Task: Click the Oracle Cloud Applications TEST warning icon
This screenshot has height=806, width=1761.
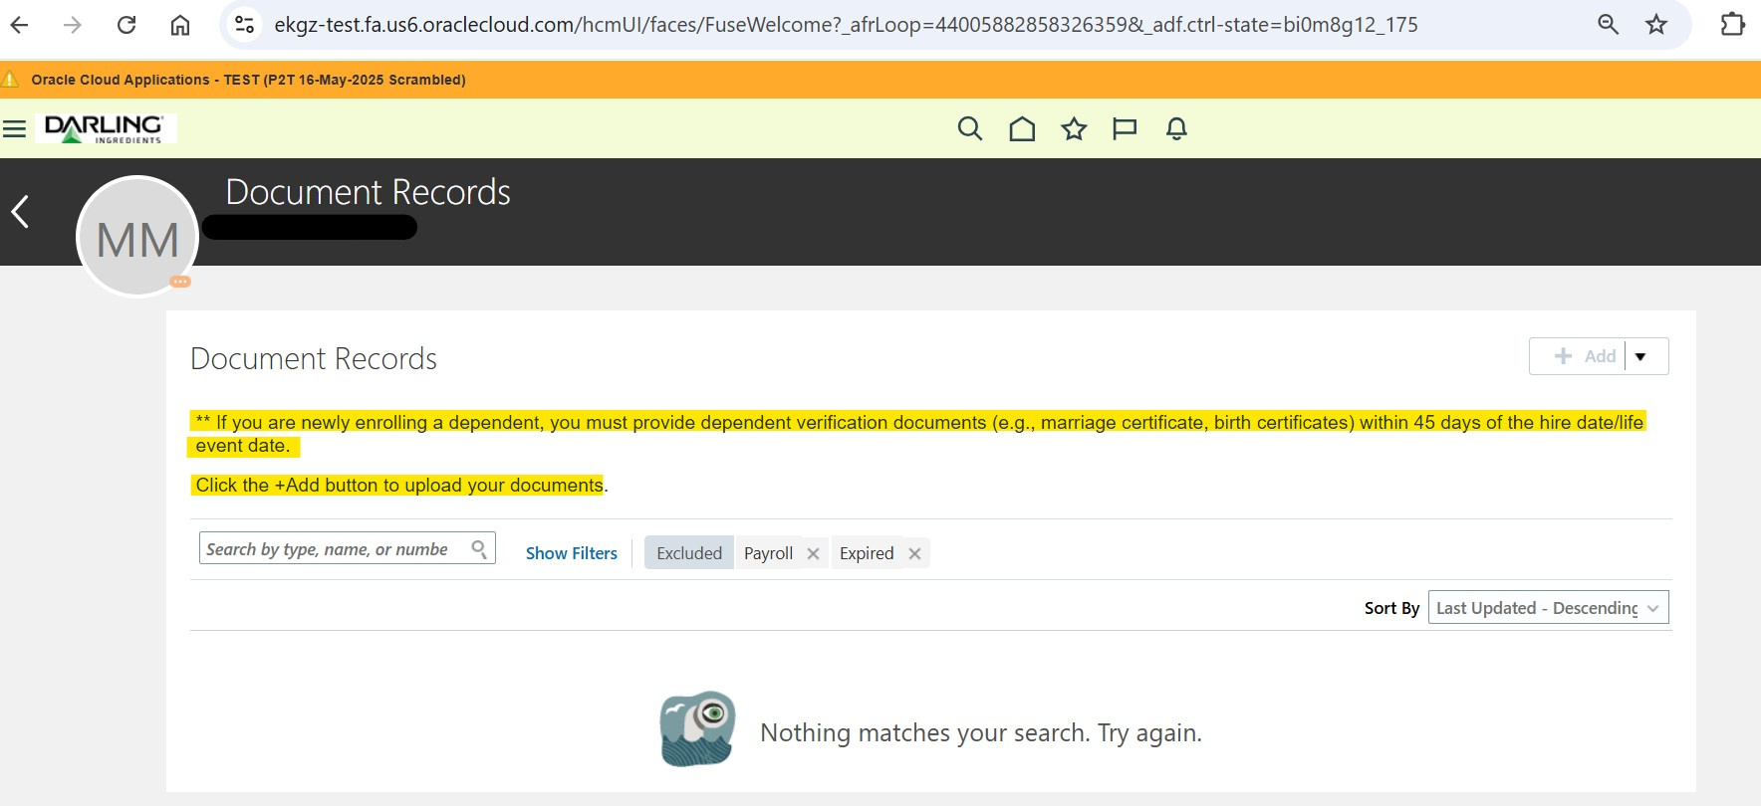Action: coord(10,80)
